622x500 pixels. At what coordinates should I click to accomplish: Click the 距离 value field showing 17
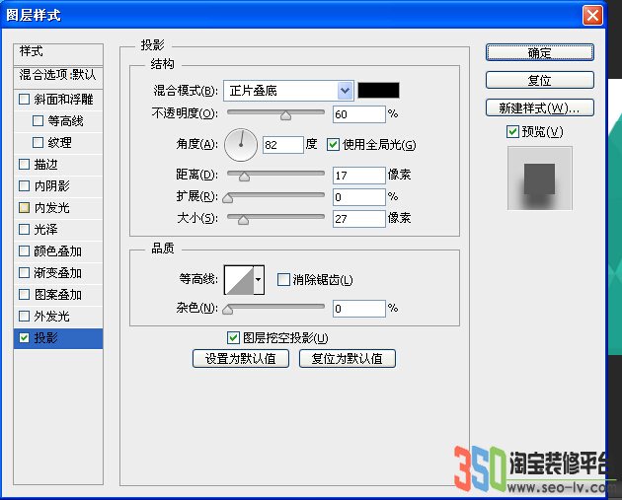coord(359,176)
